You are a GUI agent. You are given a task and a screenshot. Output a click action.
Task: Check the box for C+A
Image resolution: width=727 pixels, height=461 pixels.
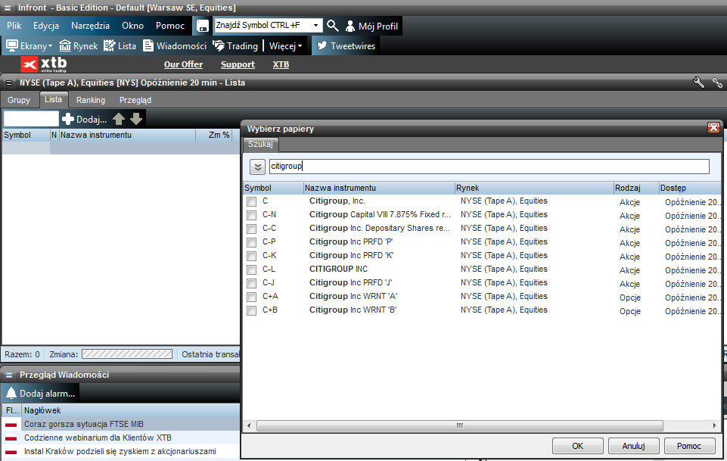coord(251,297)
